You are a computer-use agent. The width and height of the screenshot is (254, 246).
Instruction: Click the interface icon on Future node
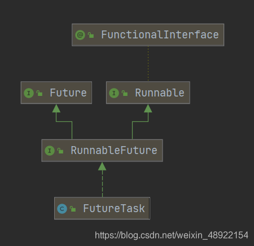[29, 93]
